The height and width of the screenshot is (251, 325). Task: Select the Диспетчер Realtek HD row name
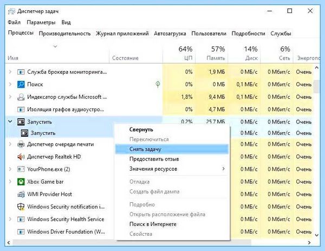[x=54, y=157]
